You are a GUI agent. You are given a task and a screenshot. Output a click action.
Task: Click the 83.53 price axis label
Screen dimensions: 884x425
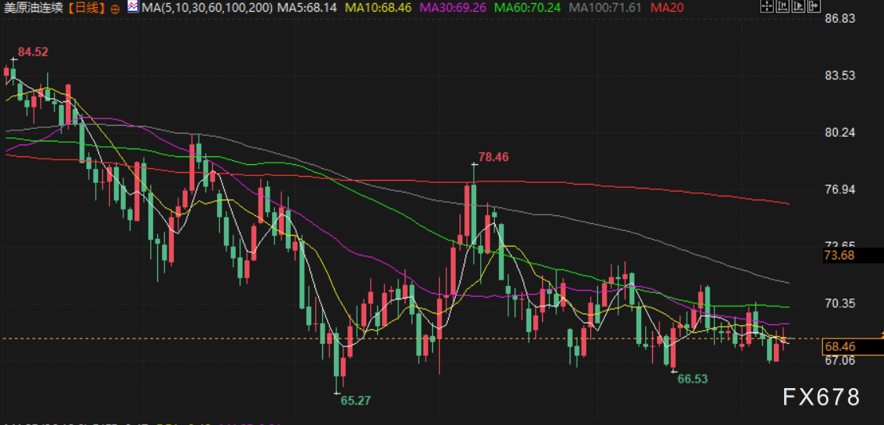click(x=841, y=75)
